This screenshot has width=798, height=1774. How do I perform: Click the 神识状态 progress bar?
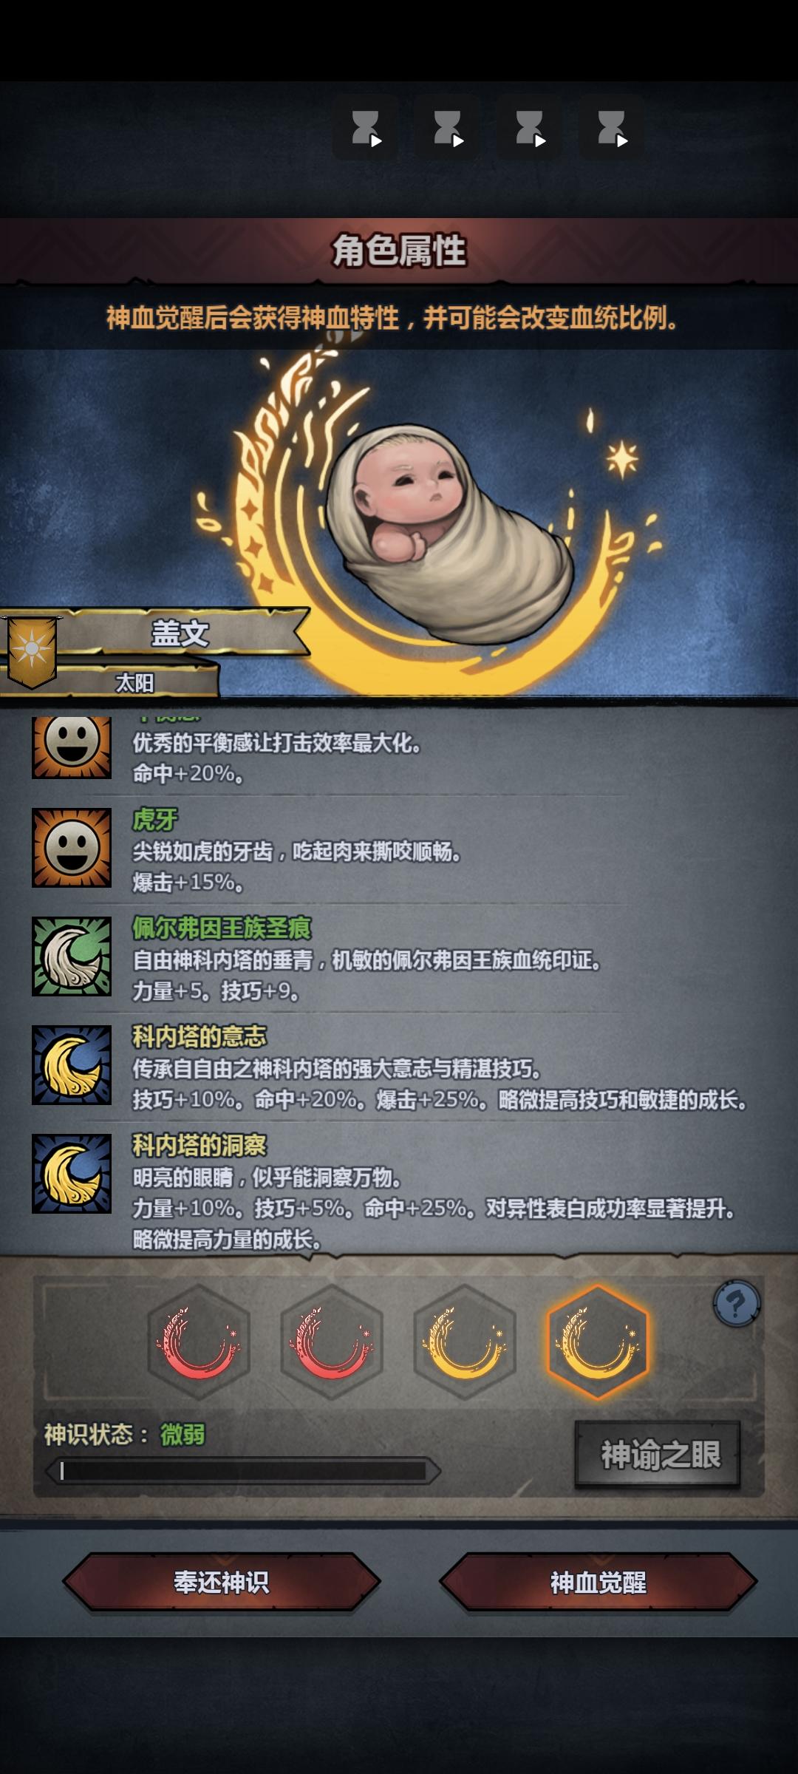click(243, 1471)
